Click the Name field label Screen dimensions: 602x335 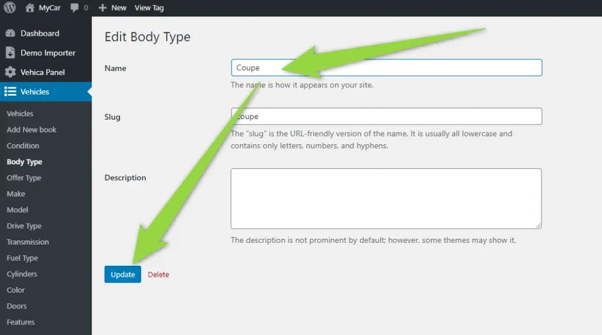tap(115, 68)
